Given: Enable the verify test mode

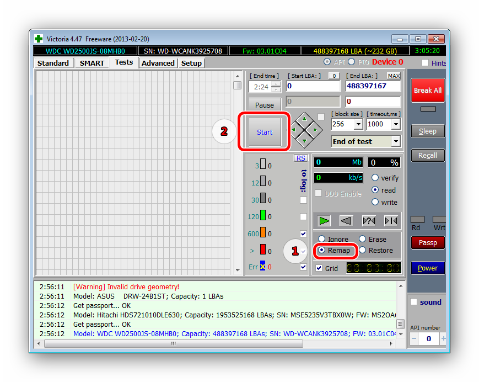Looking at the screenshot, I should (375, 178).
